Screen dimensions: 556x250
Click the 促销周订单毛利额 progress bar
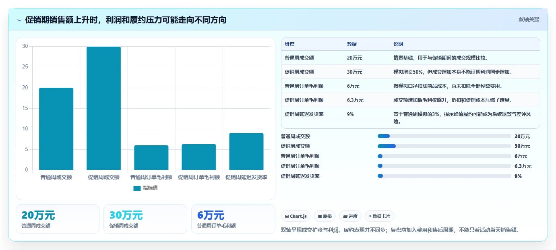pyautogui.click(x=444, y=166)
